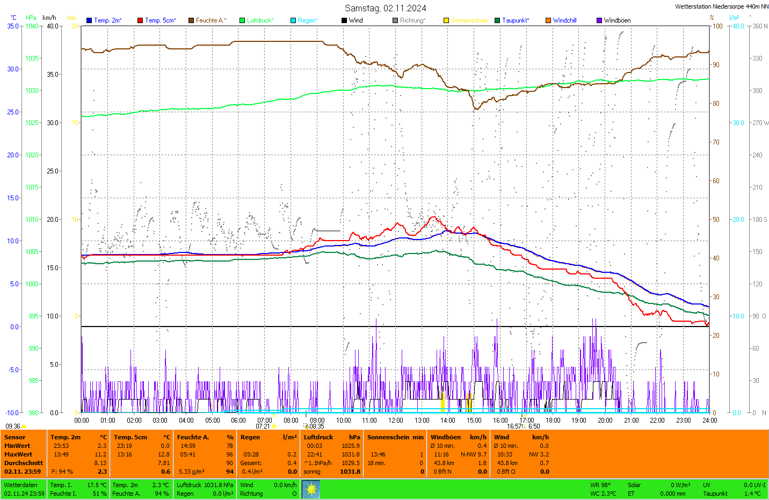Click the cyan Regen legend square
769x500 pixels.
293,20
